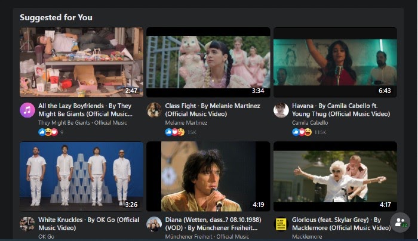Click OK Go page name below title
The width and height of the screenshot is (418, 241).
click(46, 236)
